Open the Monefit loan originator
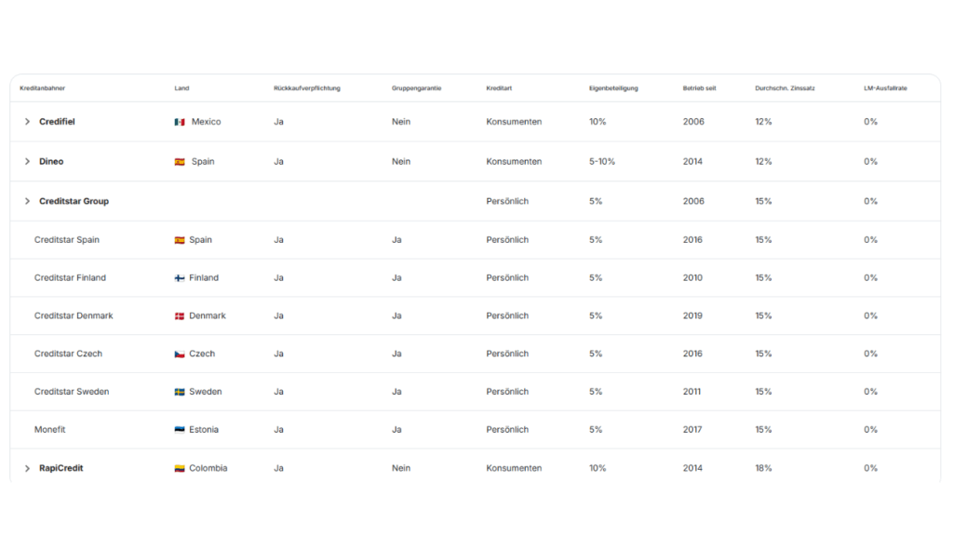 pos(50,430)
